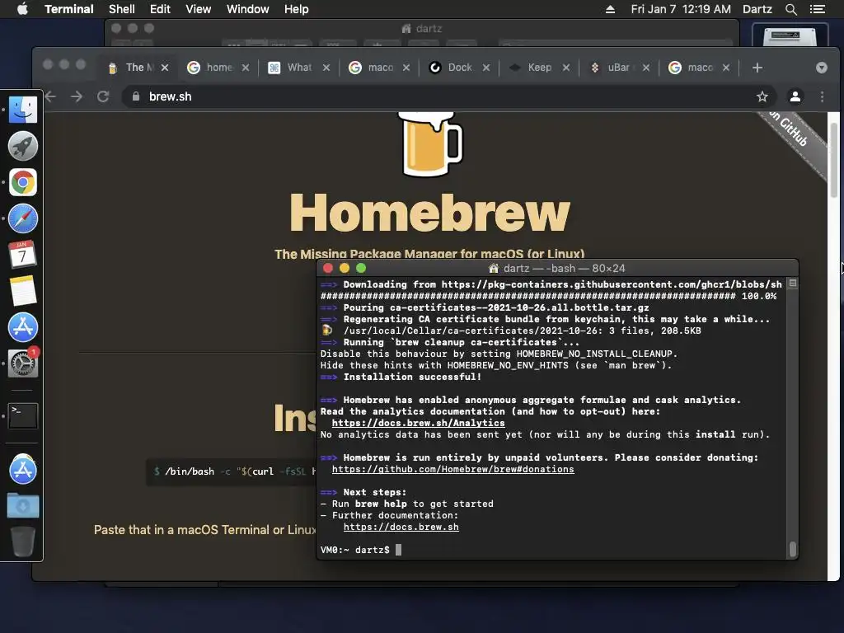Click the eject icon in menu bar
Screen dimensions: 844x633
point(610,9)
